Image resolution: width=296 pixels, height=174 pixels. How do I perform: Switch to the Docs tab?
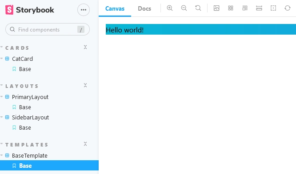coord(144,8)
